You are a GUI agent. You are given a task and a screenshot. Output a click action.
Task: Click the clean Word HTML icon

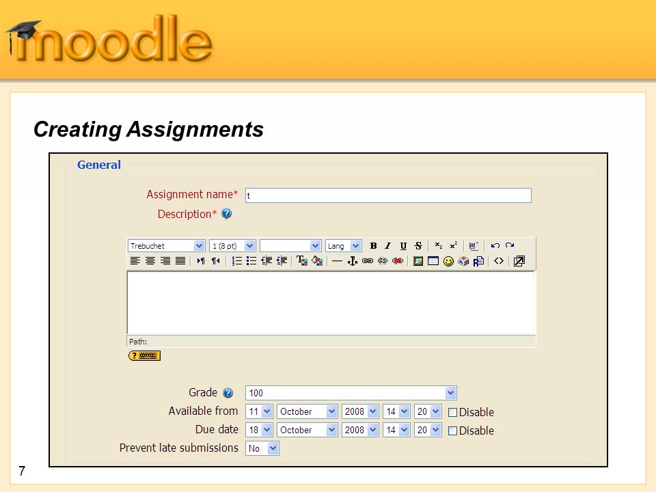point(474,246)
